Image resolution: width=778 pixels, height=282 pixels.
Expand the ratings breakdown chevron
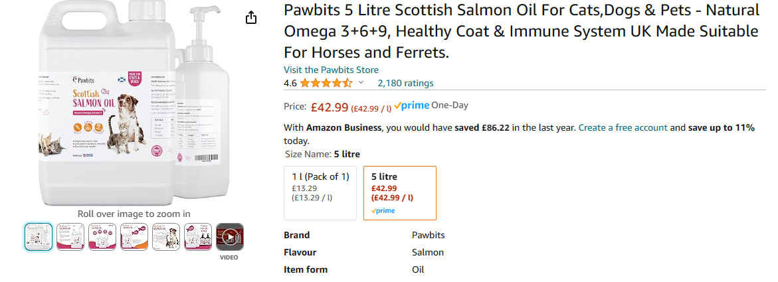pyautogui.click(x=361, y=83)
